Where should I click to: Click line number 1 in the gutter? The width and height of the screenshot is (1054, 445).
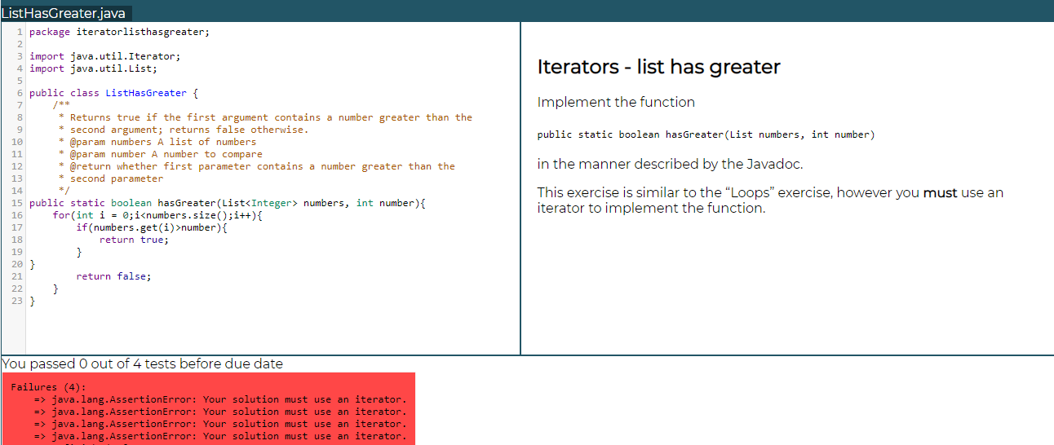pyautogui.click(x=19, y=32)
